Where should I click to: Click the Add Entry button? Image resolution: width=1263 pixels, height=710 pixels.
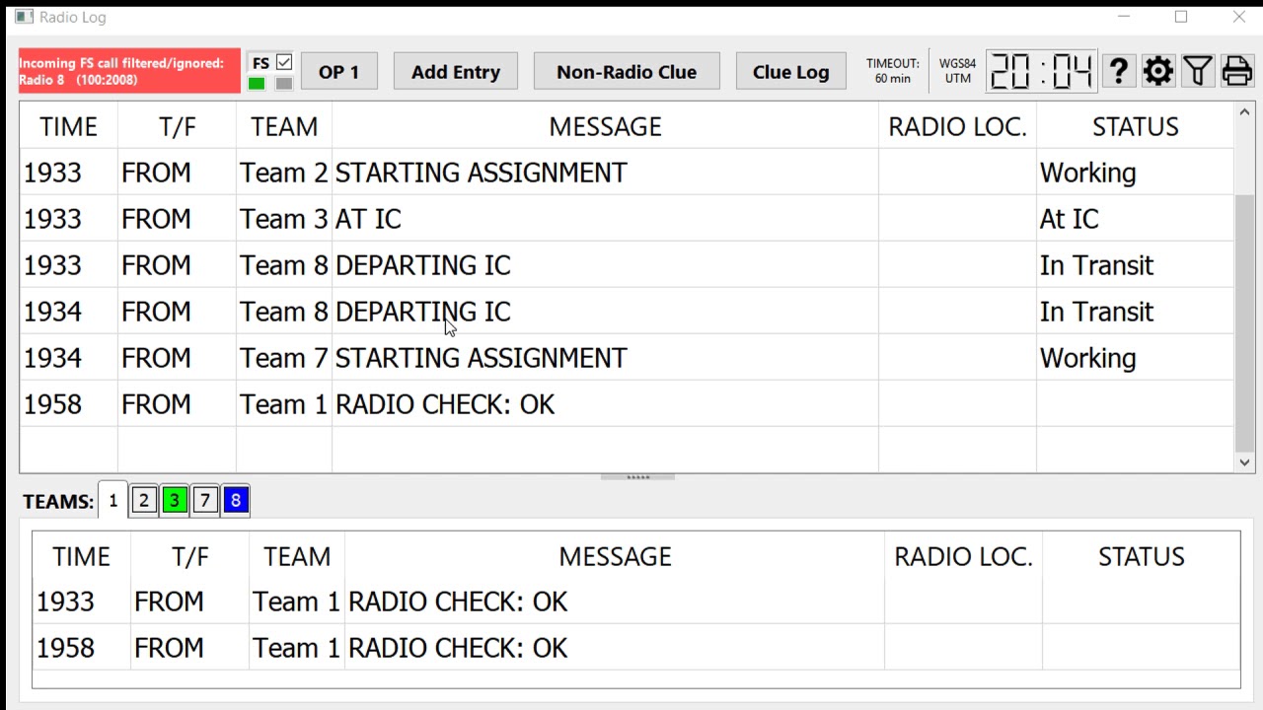pyautogui.click(x=456, y=71)
